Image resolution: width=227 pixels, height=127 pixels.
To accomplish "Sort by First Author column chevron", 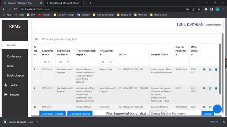I will tap(100, 54).
